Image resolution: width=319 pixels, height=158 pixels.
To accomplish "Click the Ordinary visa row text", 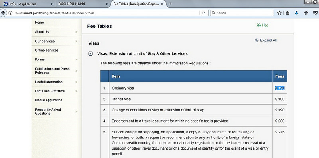I will pyautogui.click(x=123, y=88).
